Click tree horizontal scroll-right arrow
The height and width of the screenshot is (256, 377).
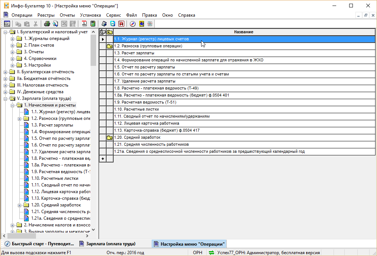(x=87, y=236)
